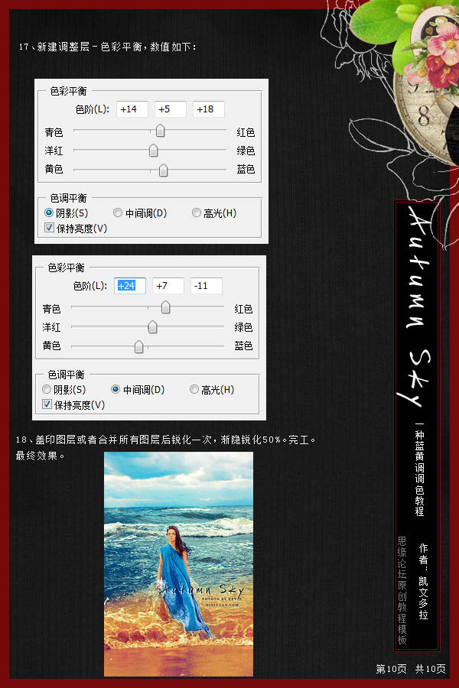Click the highlighted +24 color level field
Viewport: 459px width, 688px height.
click(129, 286)
